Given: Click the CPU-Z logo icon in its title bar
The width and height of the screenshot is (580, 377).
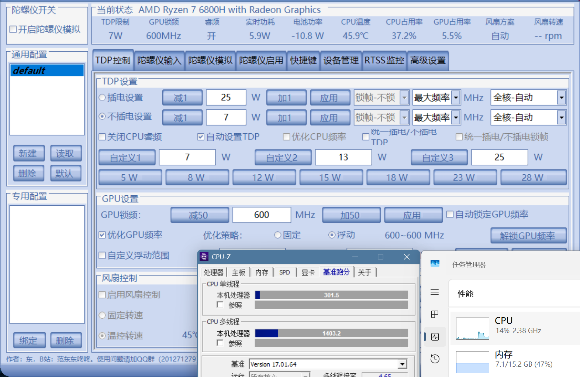Looking at the screenshot, I should [x=204, y=257].
